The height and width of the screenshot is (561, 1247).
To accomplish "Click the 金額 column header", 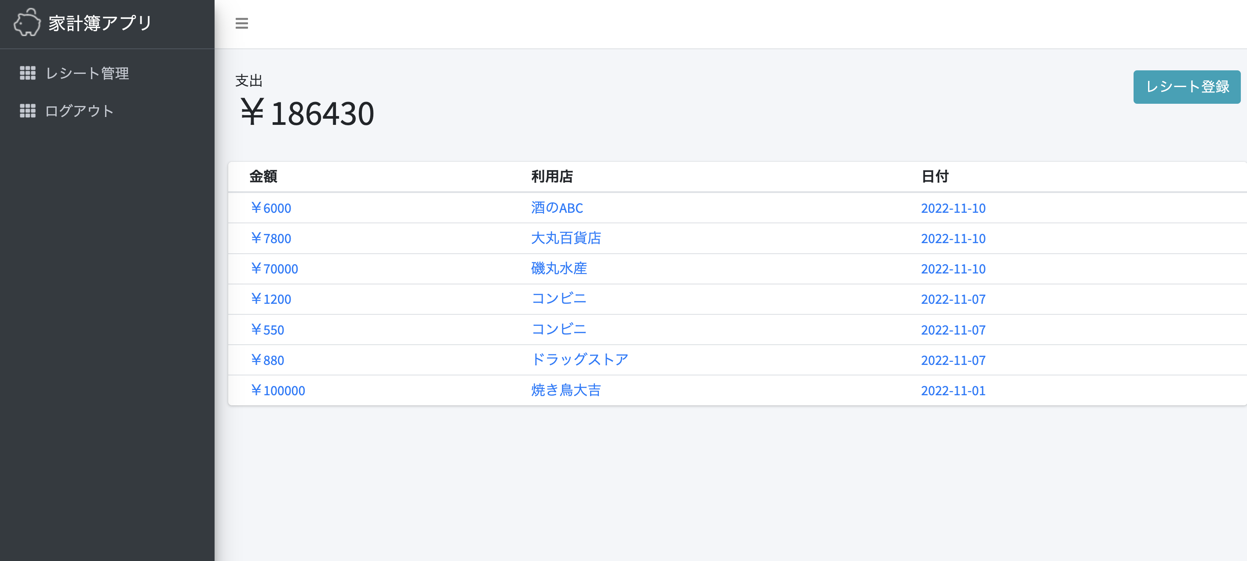I will pos(264,177).
